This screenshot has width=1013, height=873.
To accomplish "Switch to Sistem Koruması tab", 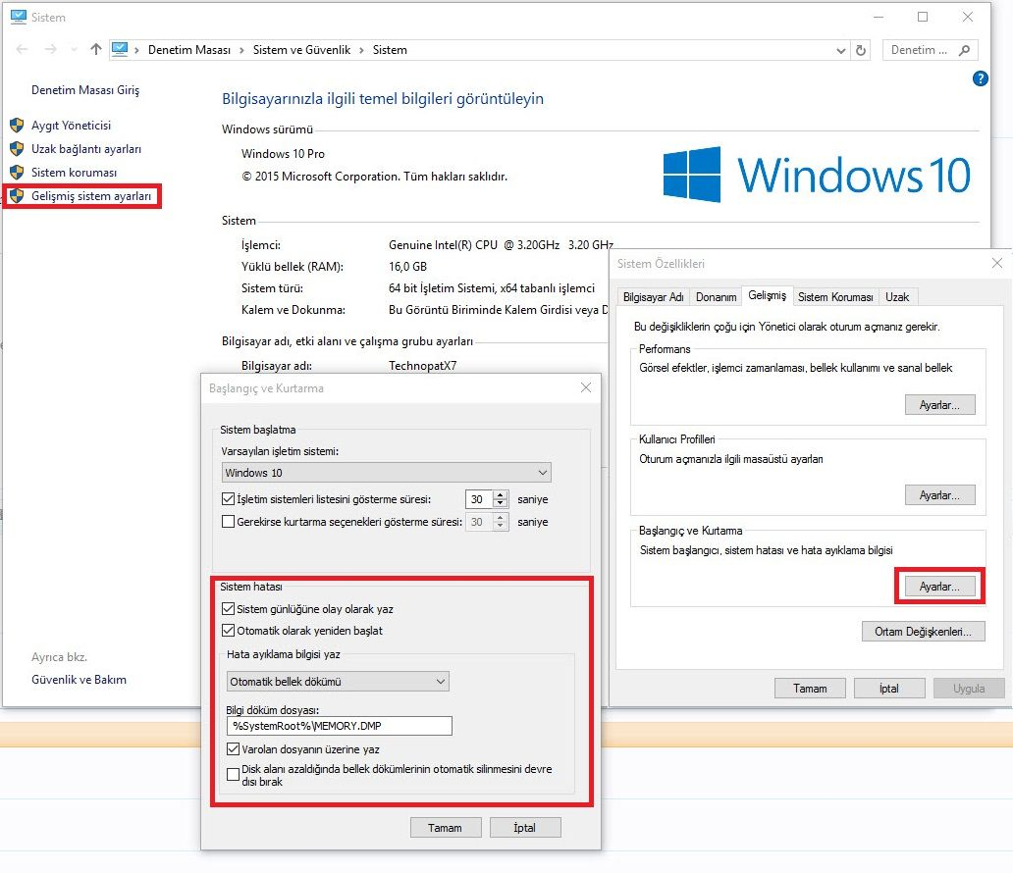I will (x=835, y=297).
